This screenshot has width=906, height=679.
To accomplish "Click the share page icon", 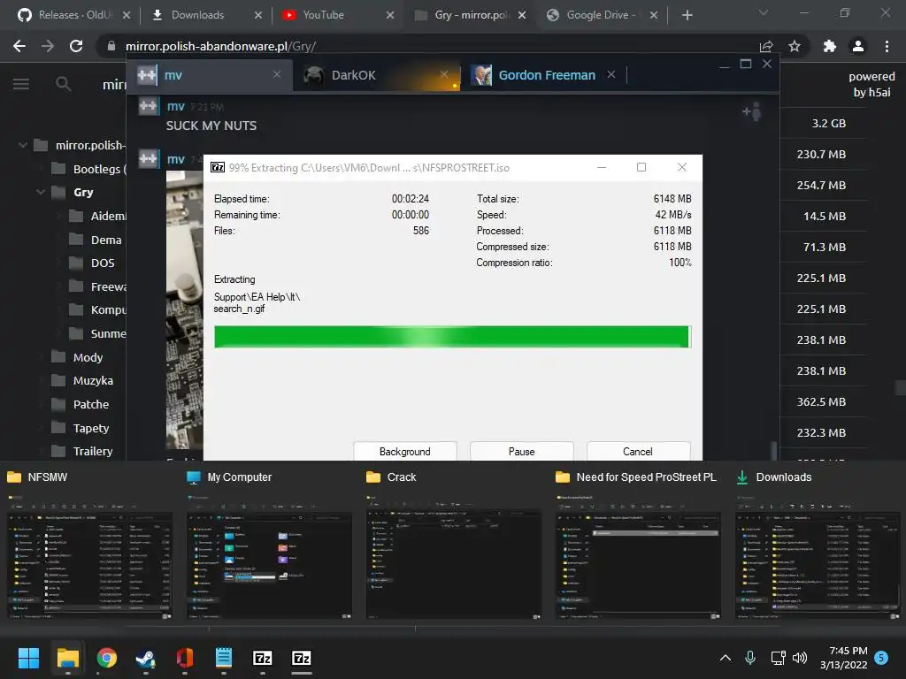I will click(x=766, y=46).
